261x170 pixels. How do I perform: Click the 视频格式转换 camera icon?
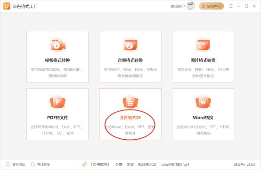(x=57, y=45)
